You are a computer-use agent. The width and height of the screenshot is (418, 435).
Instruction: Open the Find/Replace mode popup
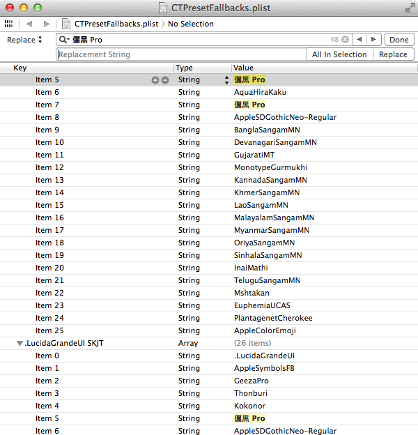[25, 40]
